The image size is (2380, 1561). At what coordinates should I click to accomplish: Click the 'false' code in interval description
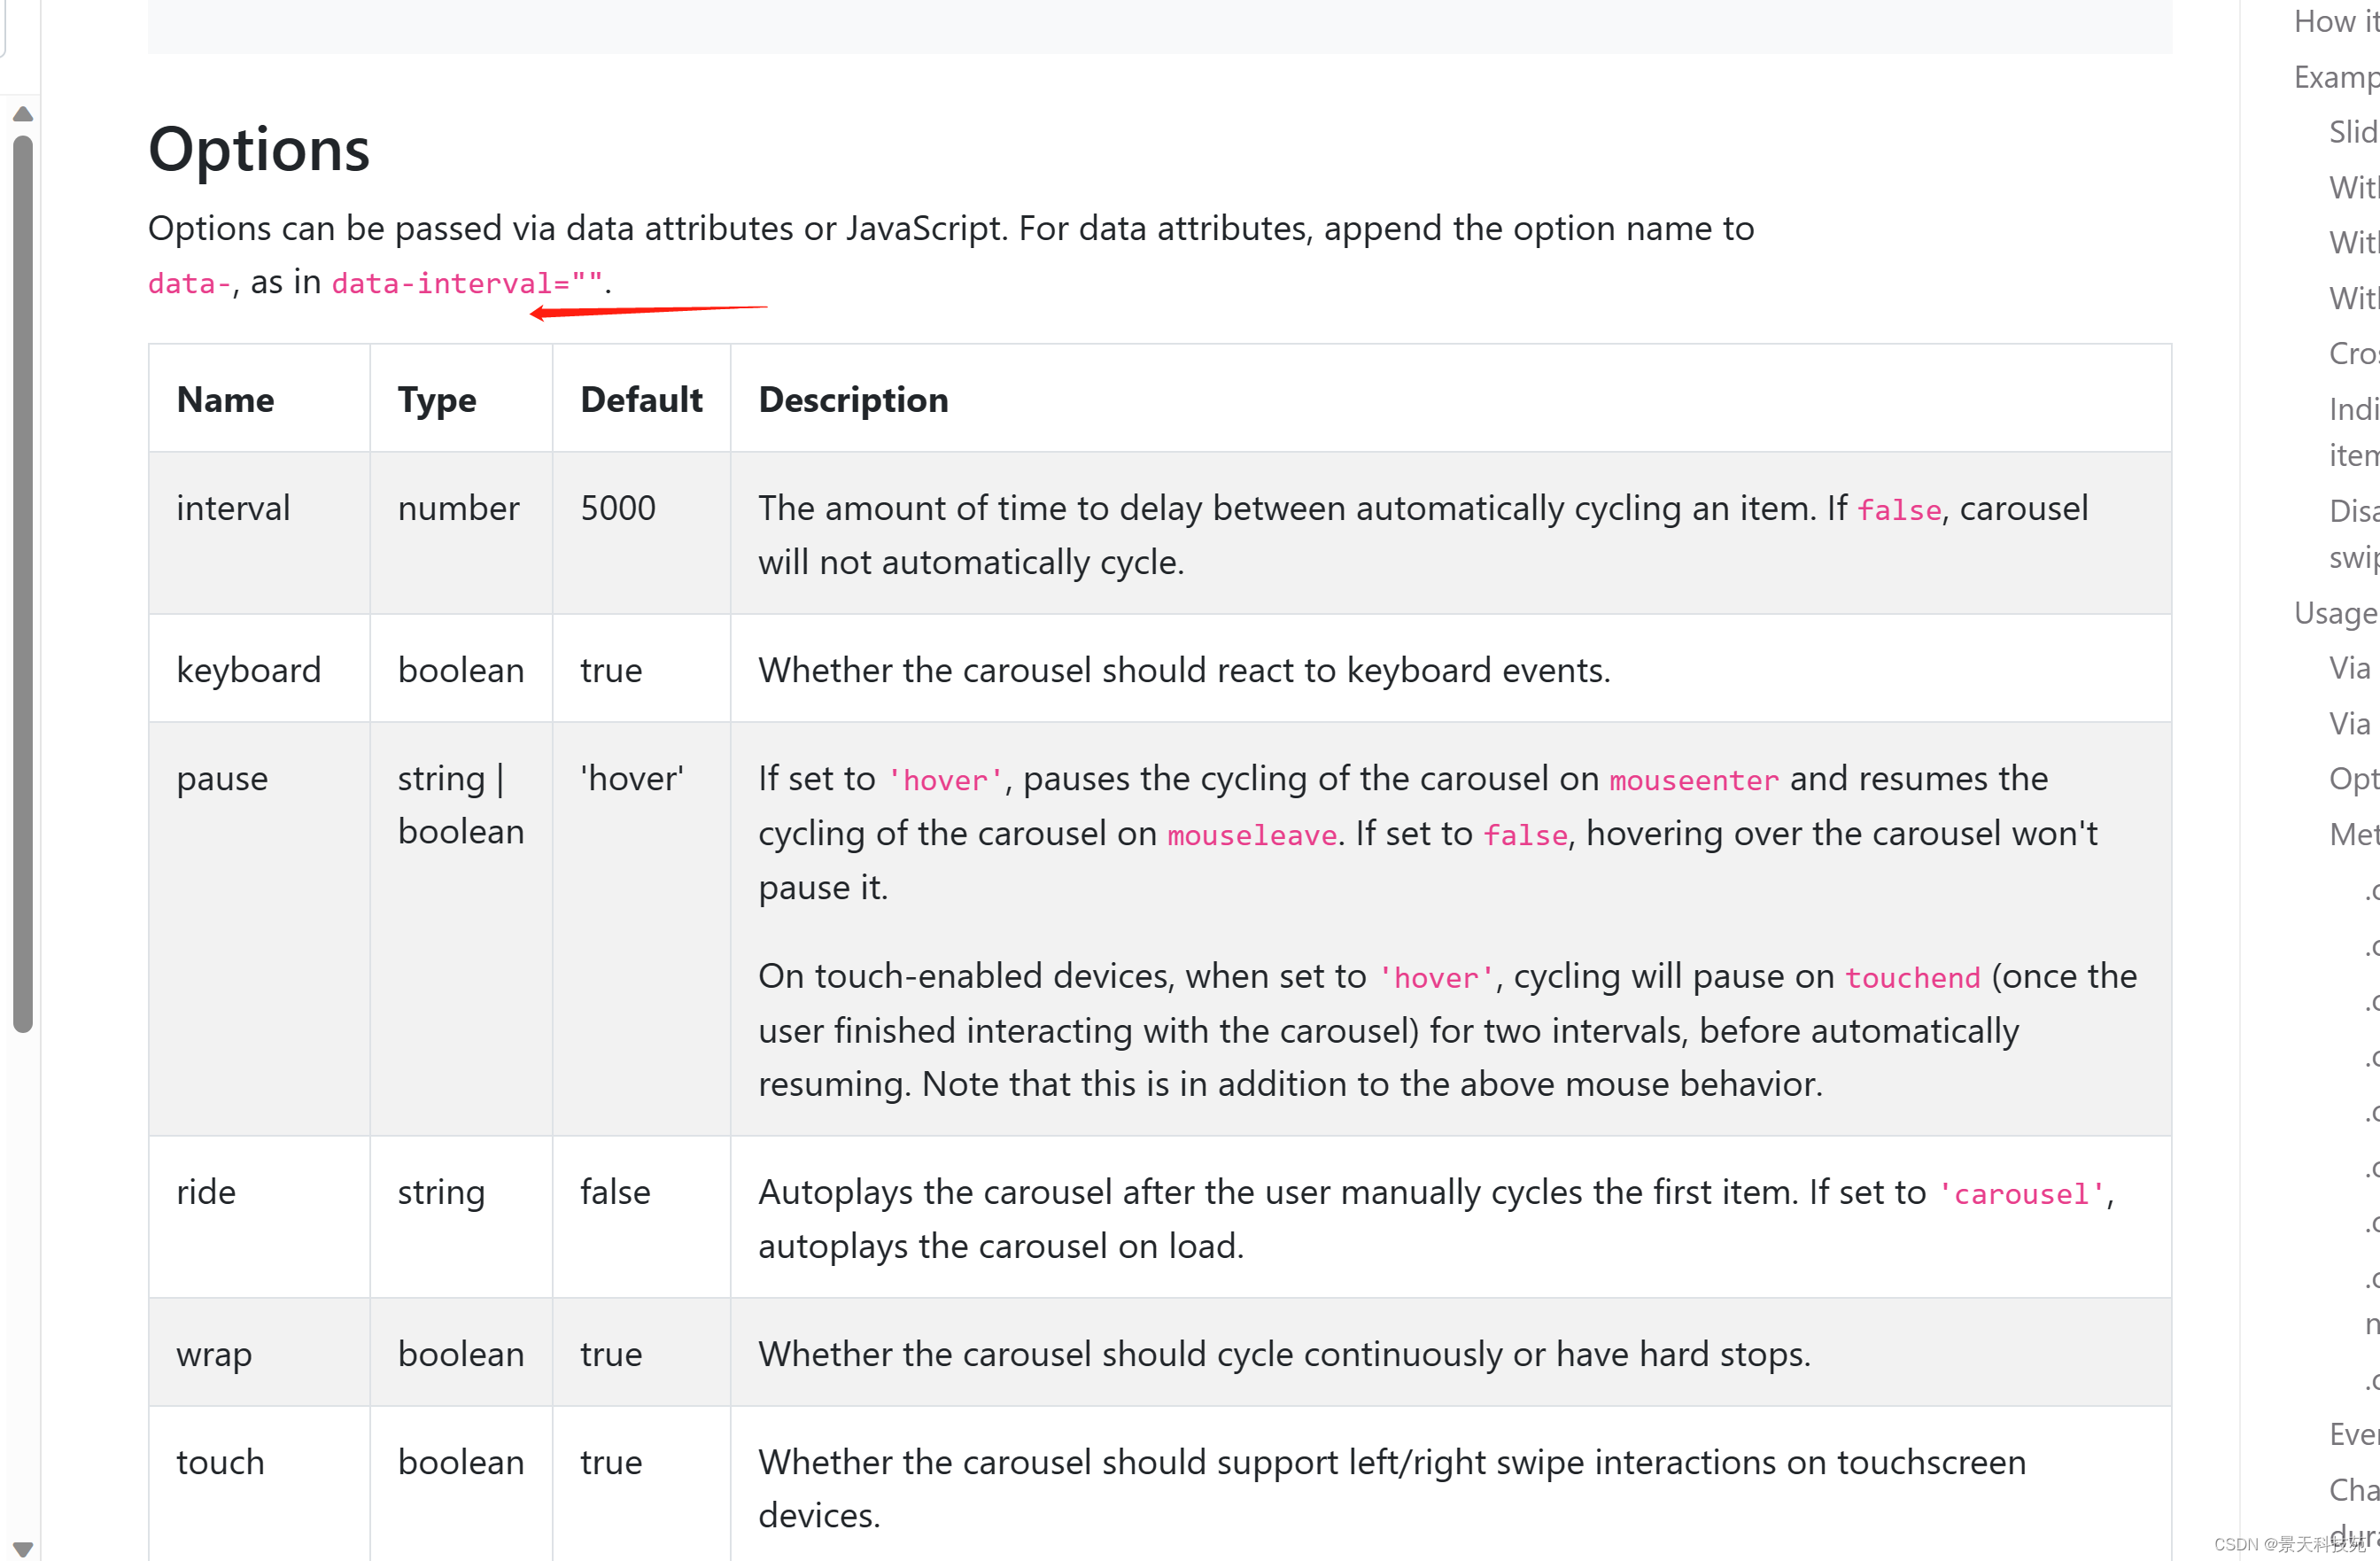pyautogui.click(x=1899, y=510)
